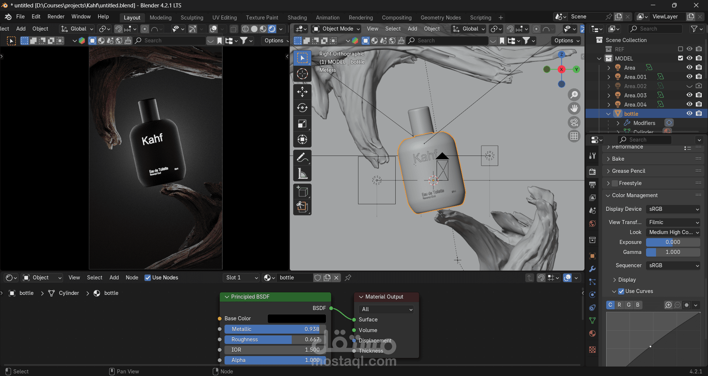This screenshot has height=376, width=708.
Task: Select the Move tool
Action: point(302,92)
